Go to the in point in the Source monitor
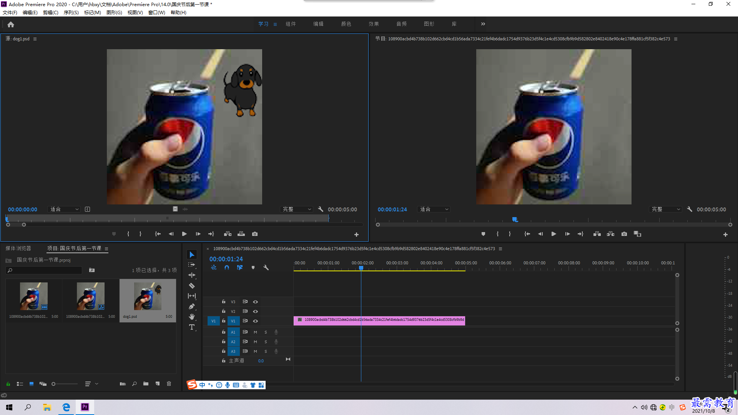The width and height of the screenshot is (738, 415). pyautogui.click(x=158, y=234)
